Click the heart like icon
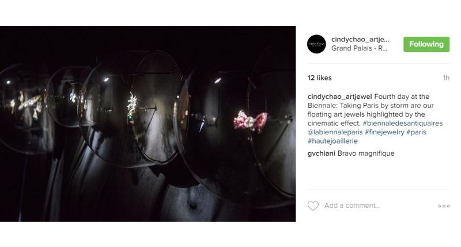Image resolution: width=461 pixels, height=247 pixels. [x=313, y=206]
